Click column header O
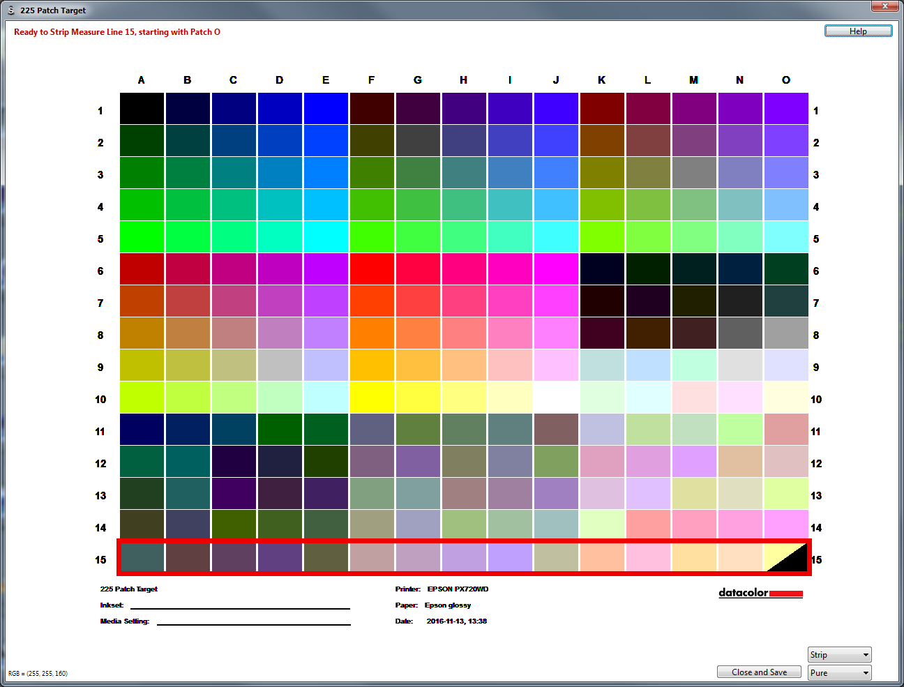Viewport: 904px width, 687px height. pyautogui.click(x=786, y=80)
